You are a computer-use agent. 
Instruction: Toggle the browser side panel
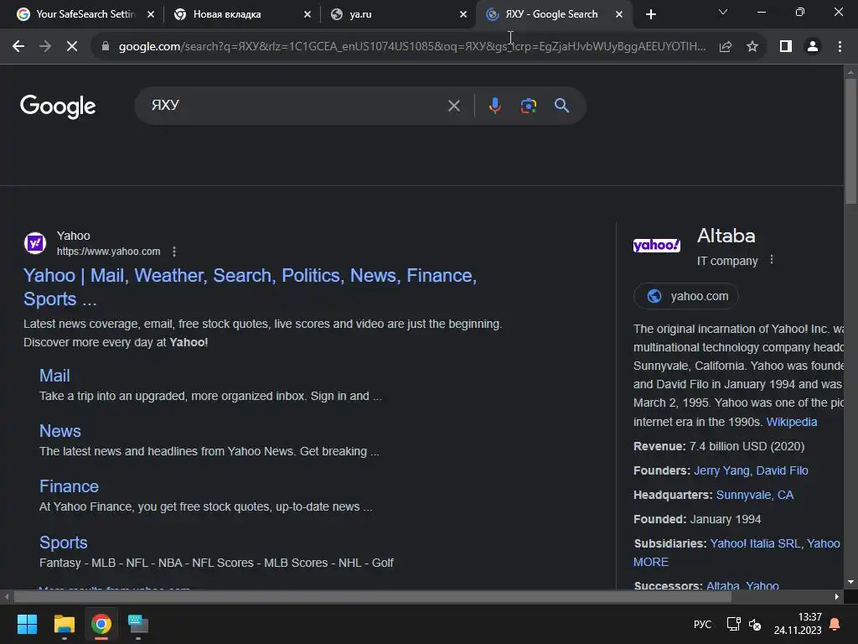coord(786,47)
